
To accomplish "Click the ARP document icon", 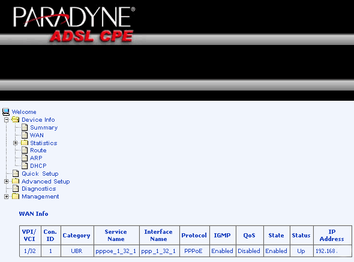I will (x=25, y=158).
